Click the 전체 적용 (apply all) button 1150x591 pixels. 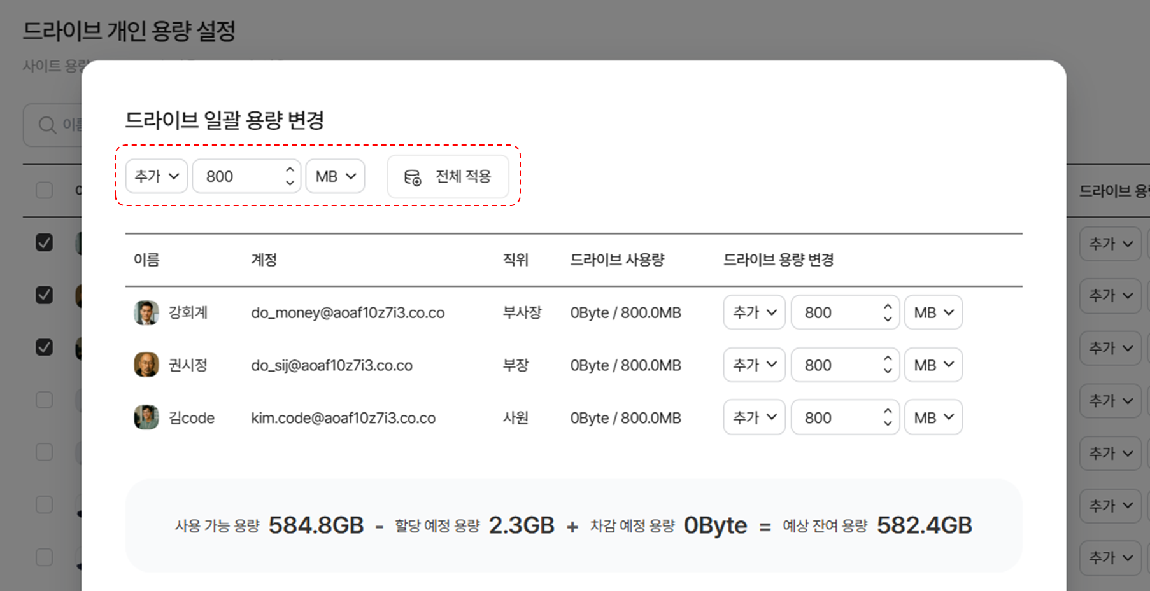(448, 177)
